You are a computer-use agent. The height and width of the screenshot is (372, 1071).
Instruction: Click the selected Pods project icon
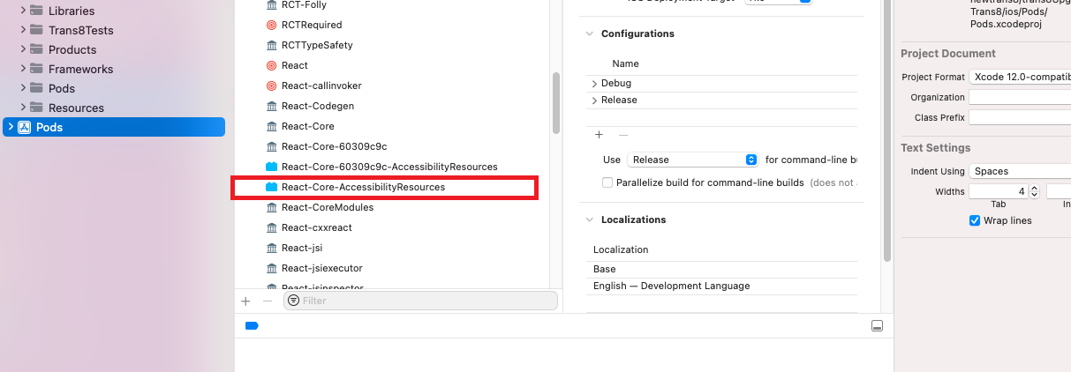[x=25, y=127]
